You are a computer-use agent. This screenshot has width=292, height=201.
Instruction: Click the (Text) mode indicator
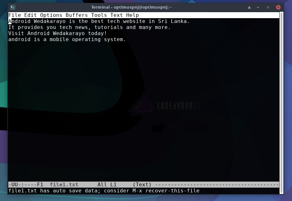click(142, 185)
